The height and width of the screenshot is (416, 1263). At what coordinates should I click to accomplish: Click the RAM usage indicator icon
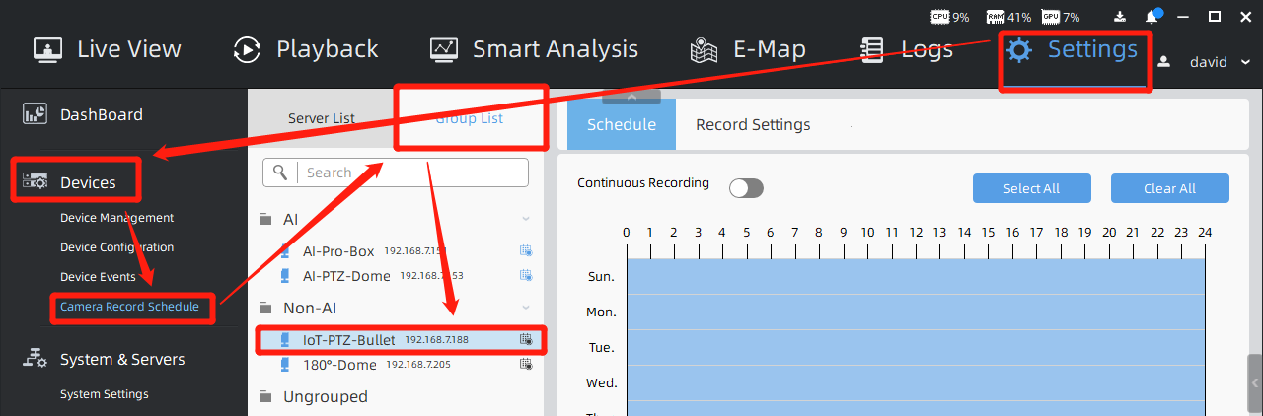click(996, 17)
